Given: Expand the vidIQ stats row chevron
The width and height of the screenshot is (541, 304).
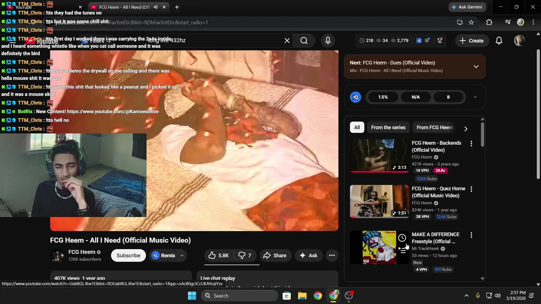Looking at the screenshot, I should coord(475,97).
